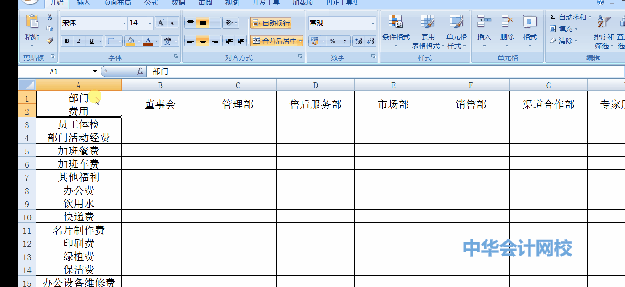Expand the font color dropdown arrow
625x287 pixels.
(x=157, y=41)
